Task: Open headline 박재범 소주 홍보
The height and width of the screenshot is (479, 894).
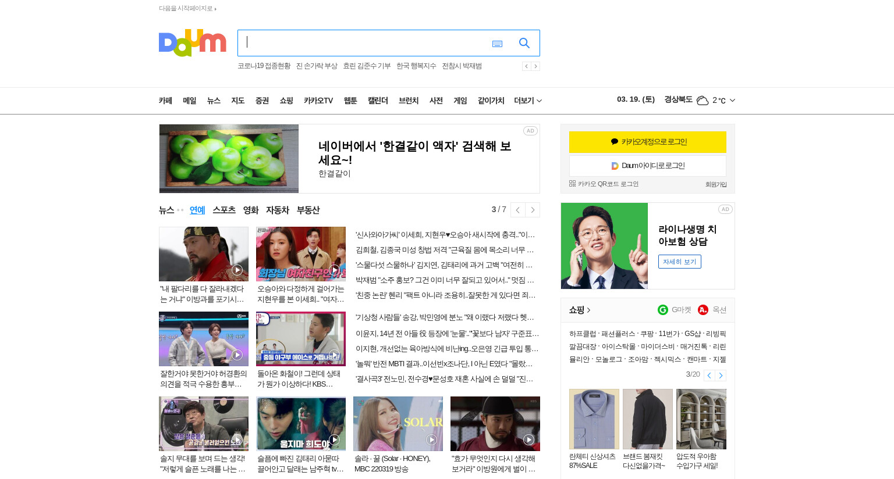Action: click(x=445, y=280)
